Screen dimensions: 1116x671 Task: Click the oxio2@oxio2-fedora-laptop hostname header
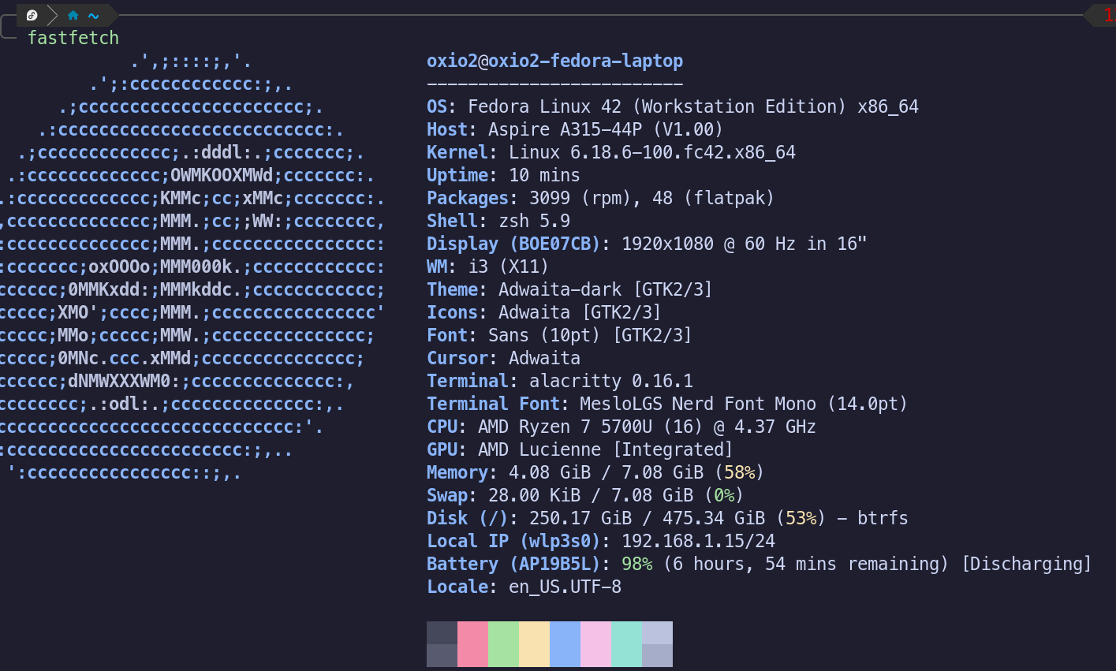click(554, 61)
